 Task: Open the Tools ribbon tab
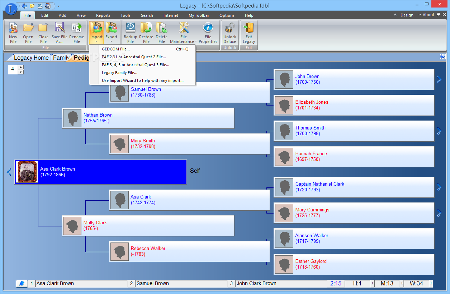(x=125, y=15)
